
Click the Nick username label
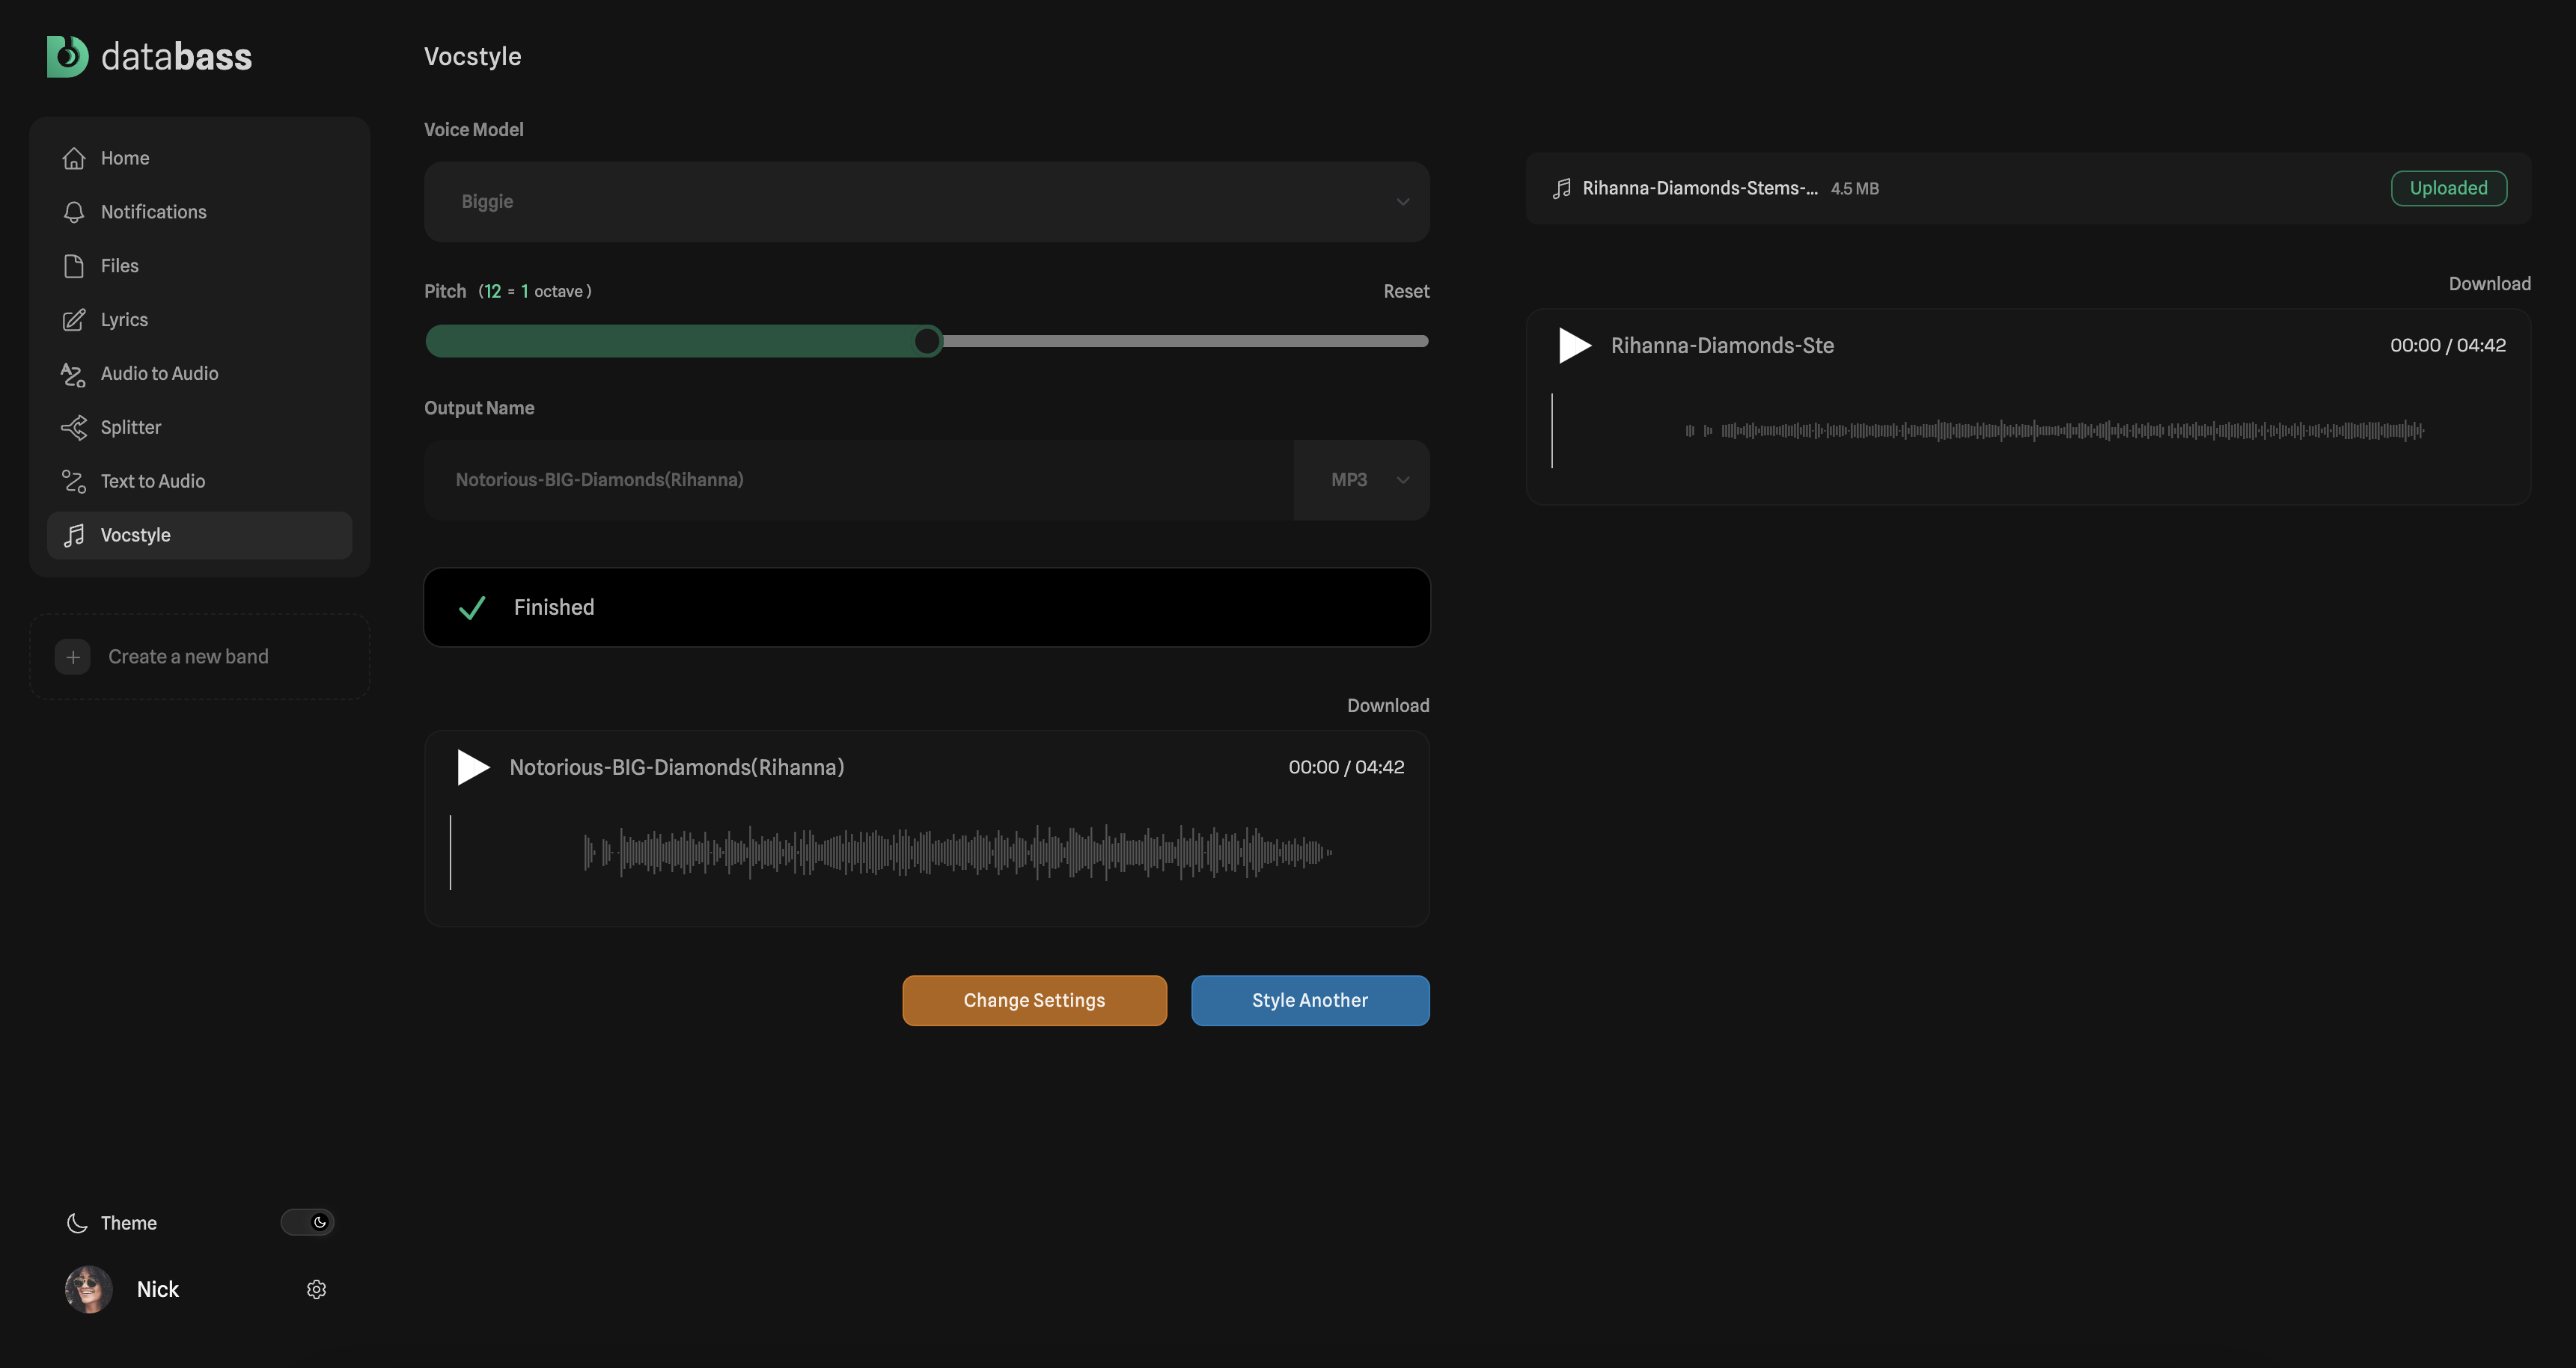coord(158,1290)
